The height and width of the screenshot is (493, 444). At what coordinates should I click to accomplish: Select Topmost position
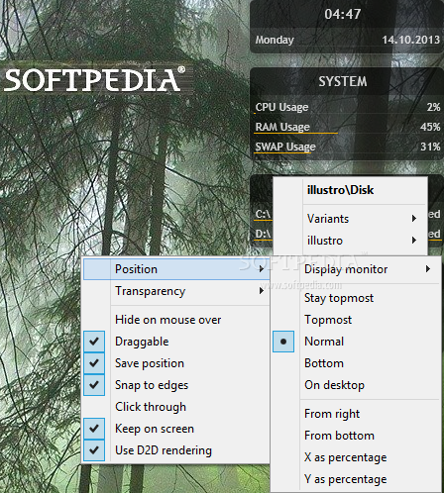pos(357,320)
